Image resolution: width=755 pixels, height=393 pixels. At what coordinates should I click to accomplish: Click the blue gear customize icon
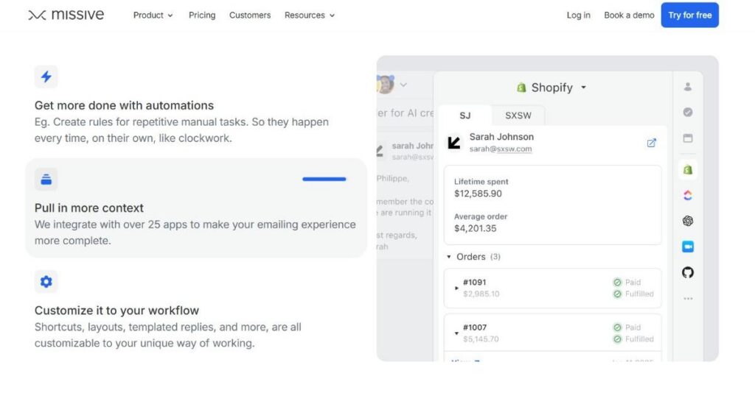(46, 282)
